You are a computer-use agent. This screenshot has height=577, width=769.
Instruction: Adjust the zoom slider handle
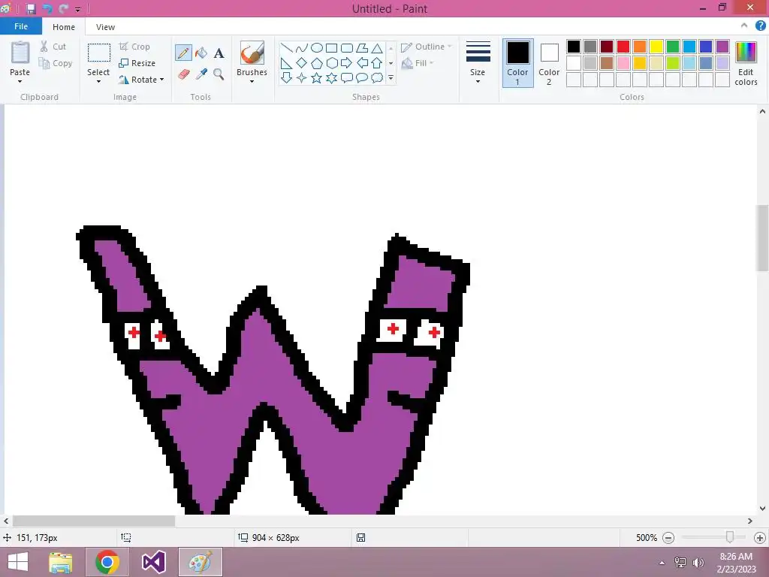point(730,537)
